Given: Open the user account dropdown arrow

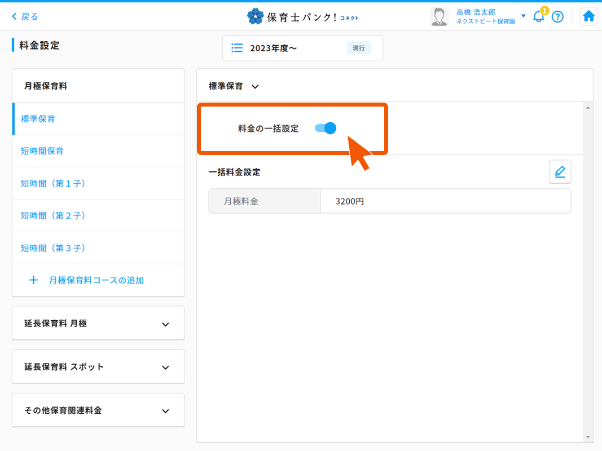Looking at the screenshot, I should coord(524,16).
